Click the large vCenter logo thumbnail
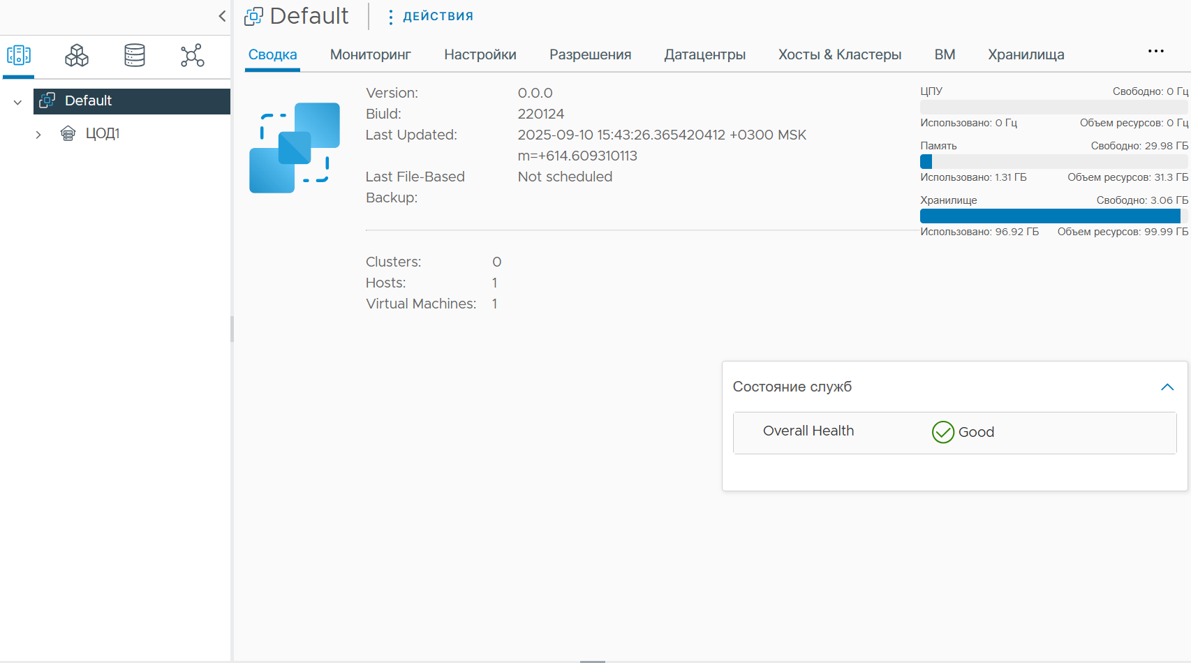 click(x=295, y=148)
